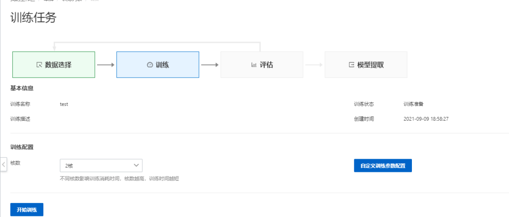Start training with 开始训练 button
This screenshot has width=509, height=217.
[x=27, y=210]
